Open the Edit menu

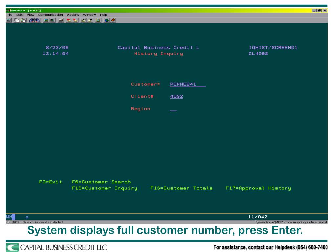coord(19,15)
